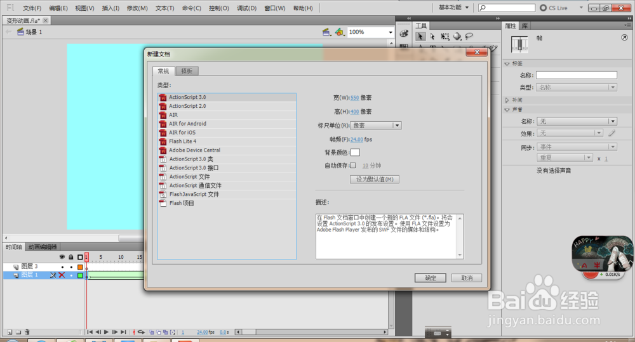The image size is (635, 342).
Task: Enable Onion Skin icon
Action: coord(152,332)
